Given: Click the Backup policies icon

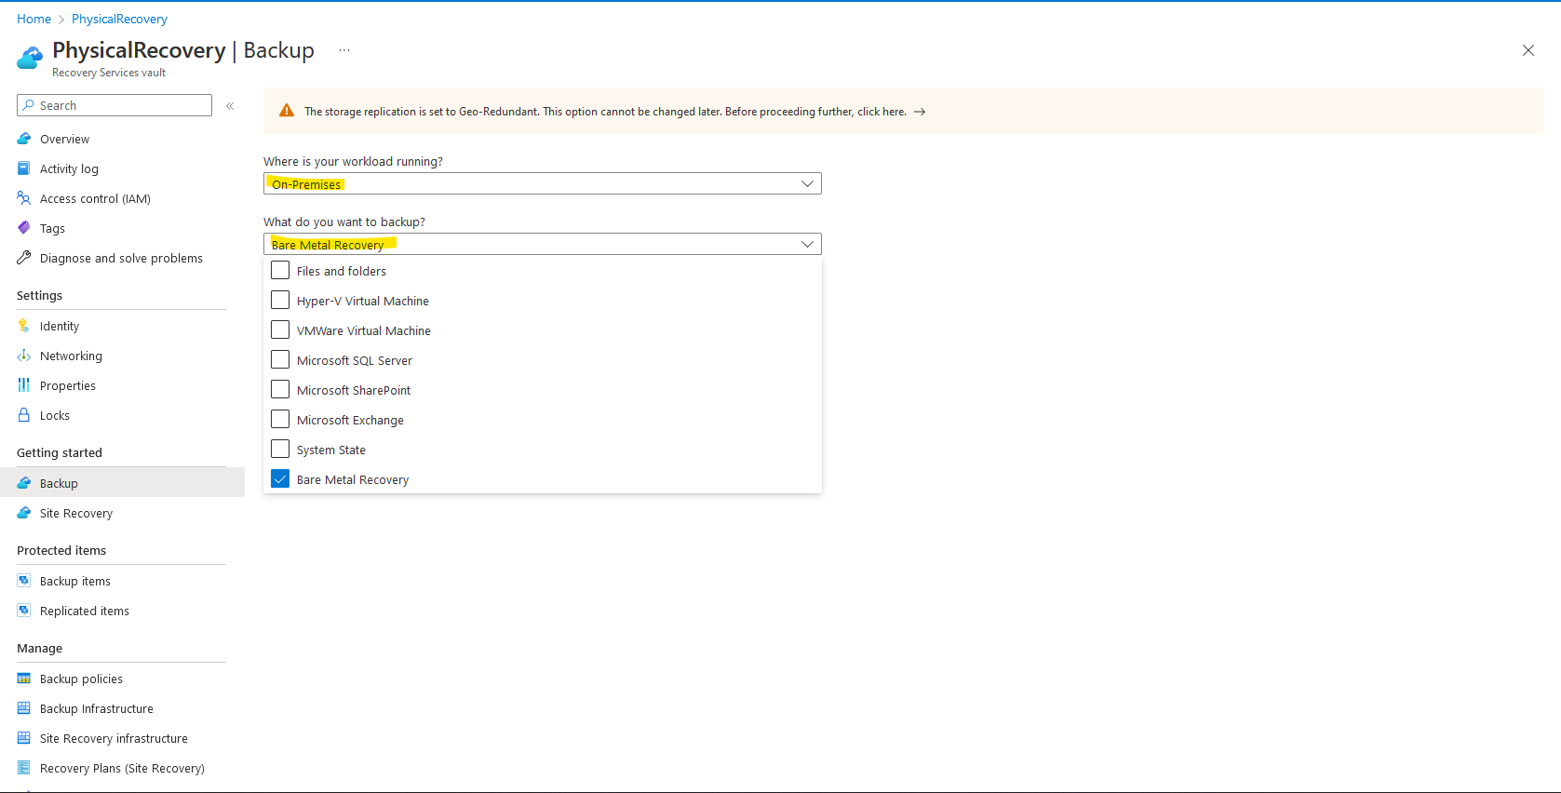Looking at the screenshot, I should 24,679.
